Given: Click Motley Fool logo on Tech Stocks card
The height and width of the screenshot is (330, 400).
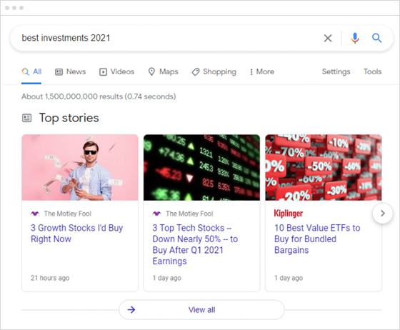Looking at the screenshot, I should pos(156,214).
